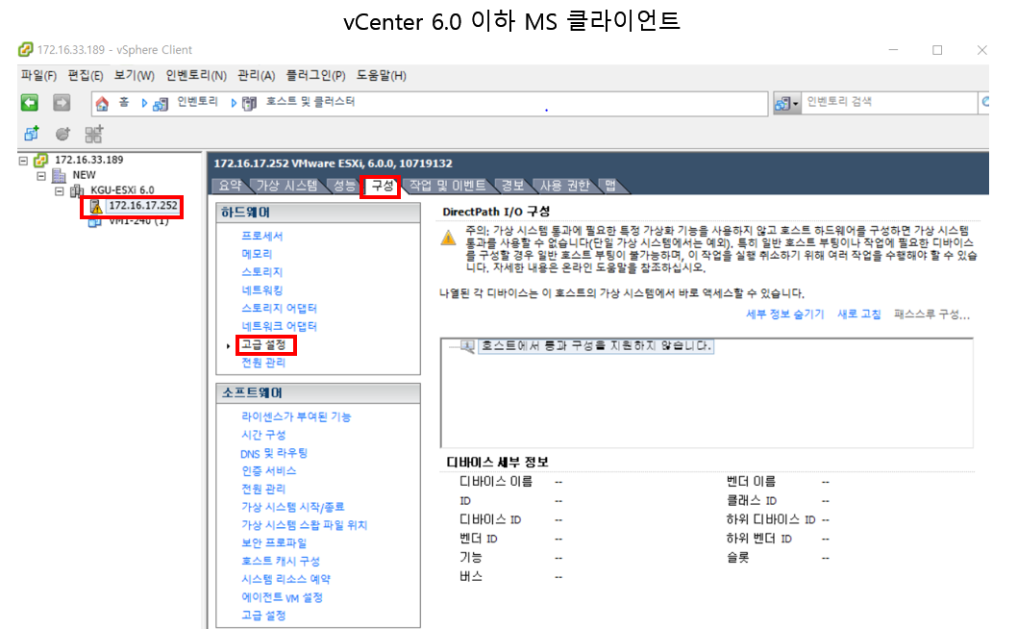The height and width of the screenshot is (629, 1017).
Task: Open the 보기(W) menu
Action: point(135,75)
